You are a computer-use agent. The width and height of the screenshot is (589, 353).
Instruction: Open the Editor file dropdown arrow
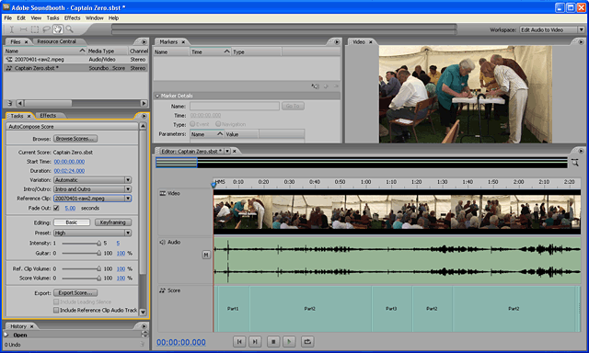(x=227, y=151)
